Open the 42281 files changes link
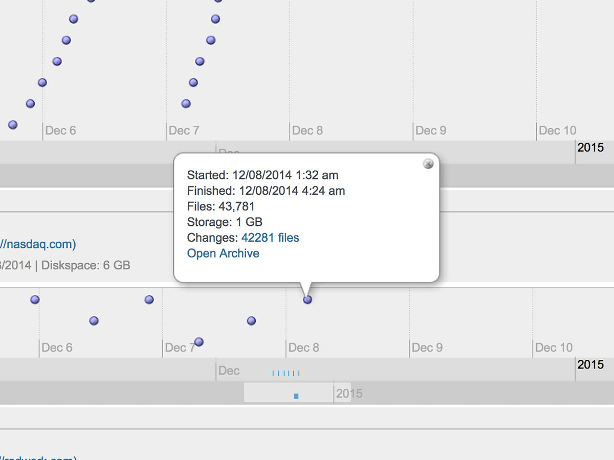Screen dimensions: 614x460 (270, 238)
